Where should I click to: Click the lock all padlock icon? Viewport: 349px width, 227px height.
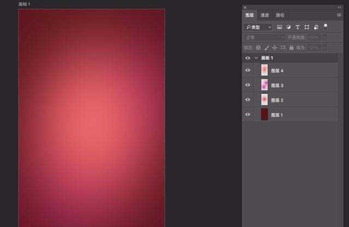click(x=291, y=47)
